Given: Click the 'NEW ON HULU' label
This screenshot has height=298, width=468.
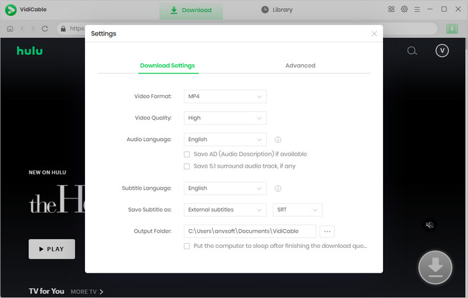Looking at the screenshot, I should [x=47, y=172].
